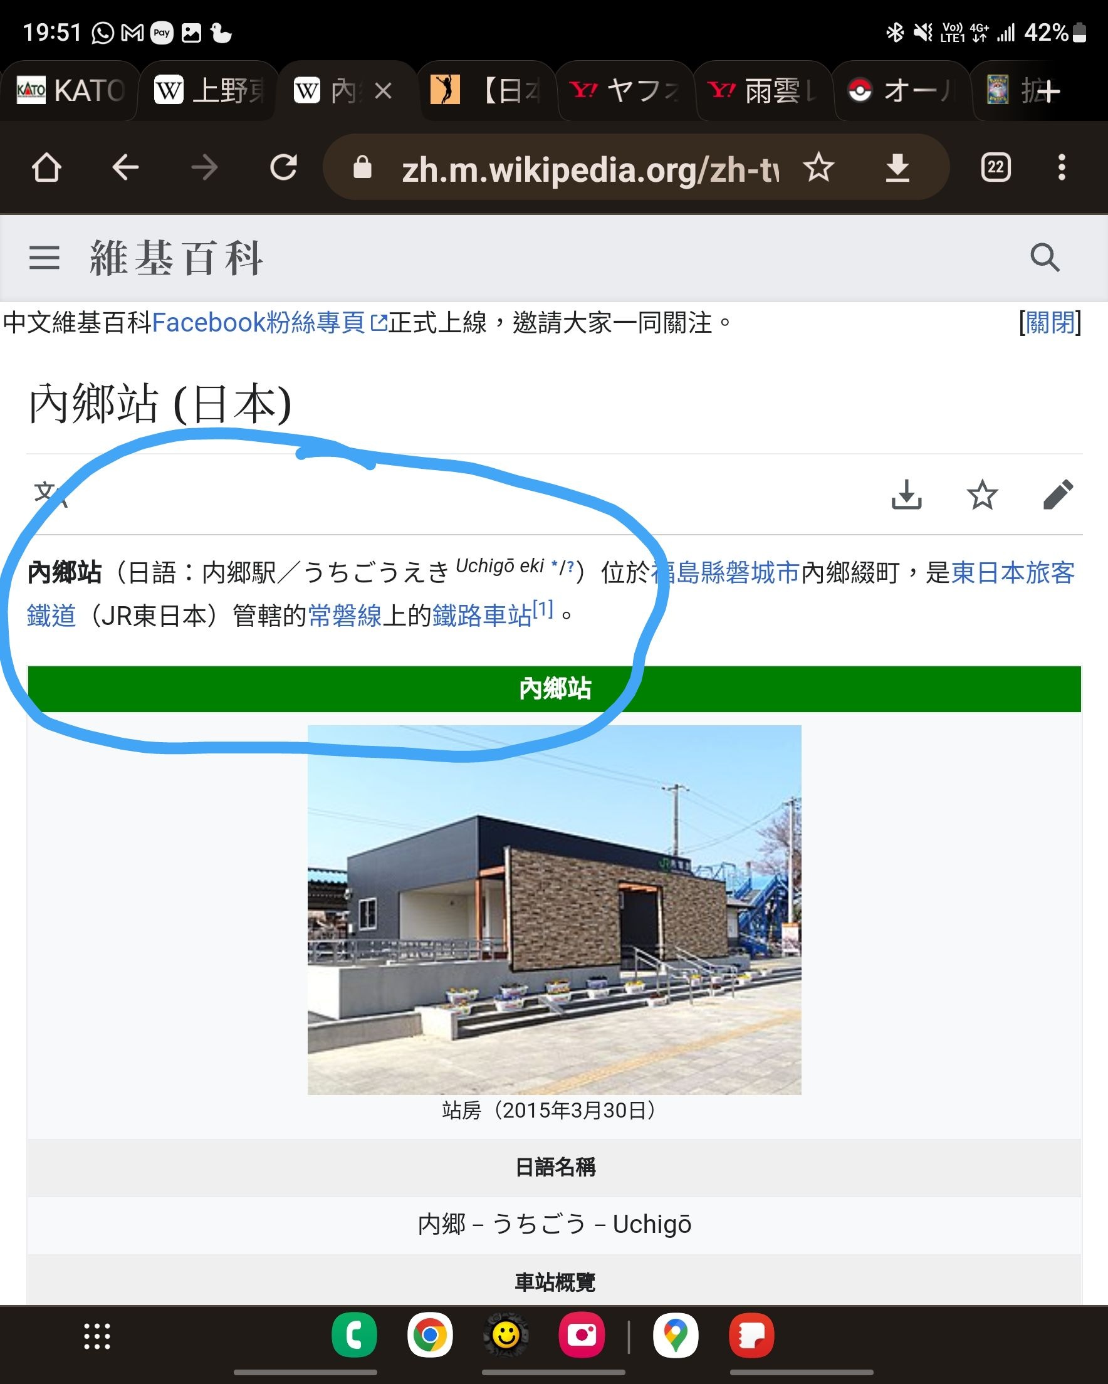This screenshot has width=1108, height=1384.
Task: Open tab switcher showing 22 tabs
Action: click(x=996, y=167)
